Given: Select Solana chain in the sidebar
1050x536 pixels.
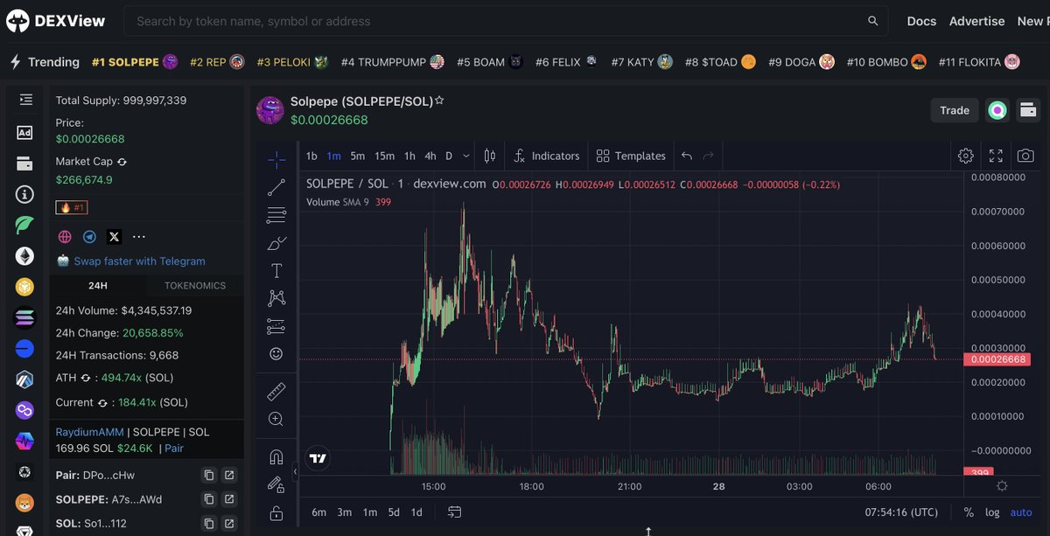Looking at the screenshot, I should tap(24, 318).
